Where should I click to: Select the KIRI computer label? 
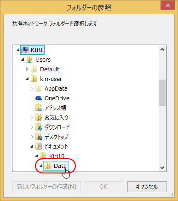coord(37,50)
